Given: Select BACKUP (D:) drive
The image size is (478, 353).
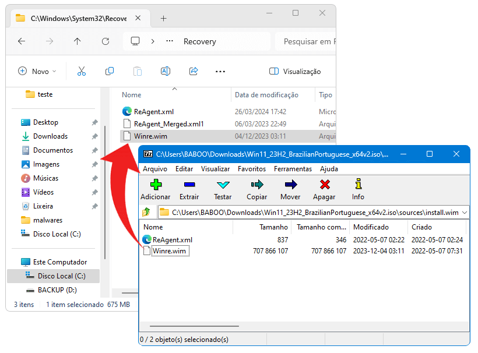Looking at the screenshot, I should pyautogui.click(x=57, y=290).
